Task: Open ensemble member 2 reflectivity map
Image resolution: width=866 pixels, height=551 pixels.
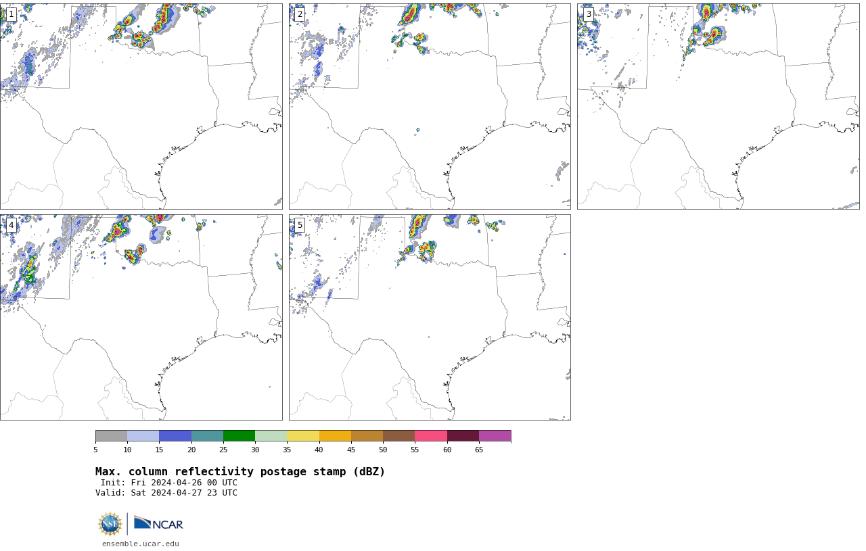Action: [x=430, y=106]
